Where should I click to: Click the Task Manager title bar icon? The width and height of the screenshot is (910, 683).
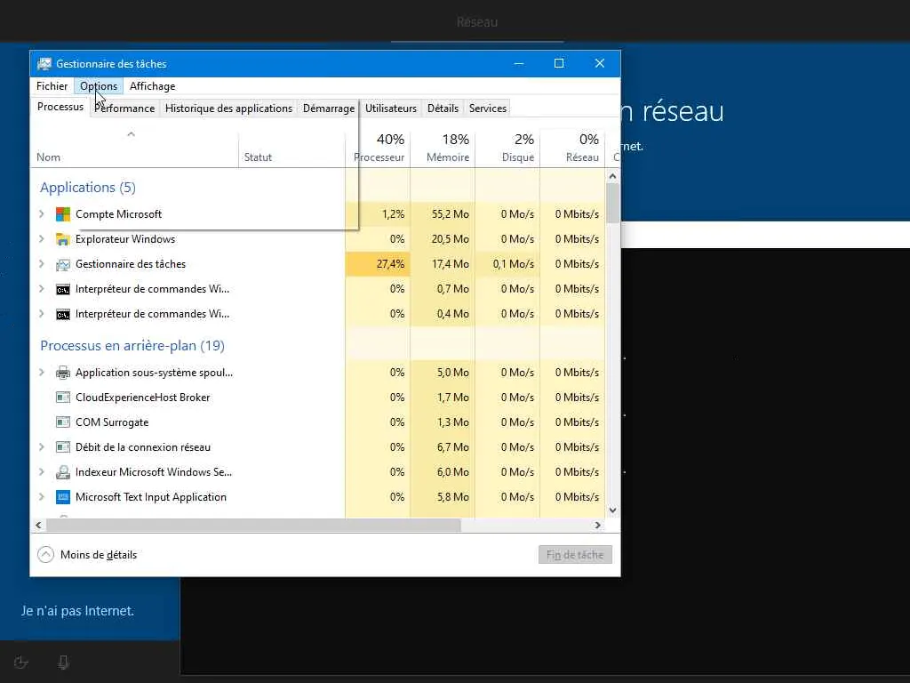[44, 64]
